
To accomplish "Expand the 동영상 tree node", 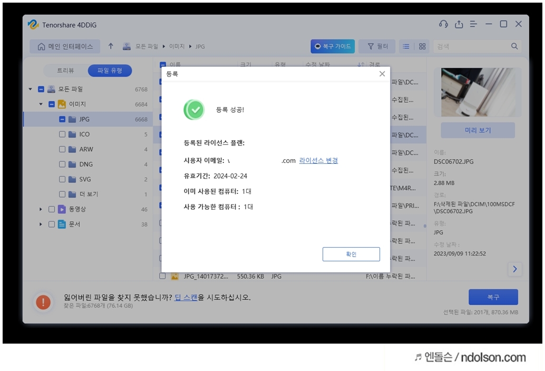I will (x=41, y=209).
